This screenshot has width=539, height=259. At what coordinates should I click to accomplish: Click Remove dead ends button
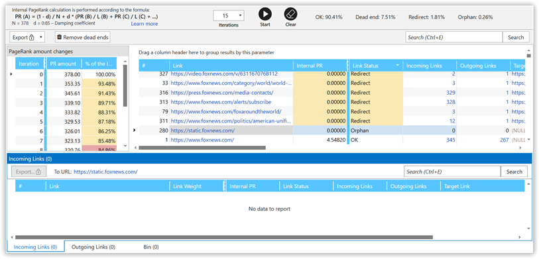(82, 37)
